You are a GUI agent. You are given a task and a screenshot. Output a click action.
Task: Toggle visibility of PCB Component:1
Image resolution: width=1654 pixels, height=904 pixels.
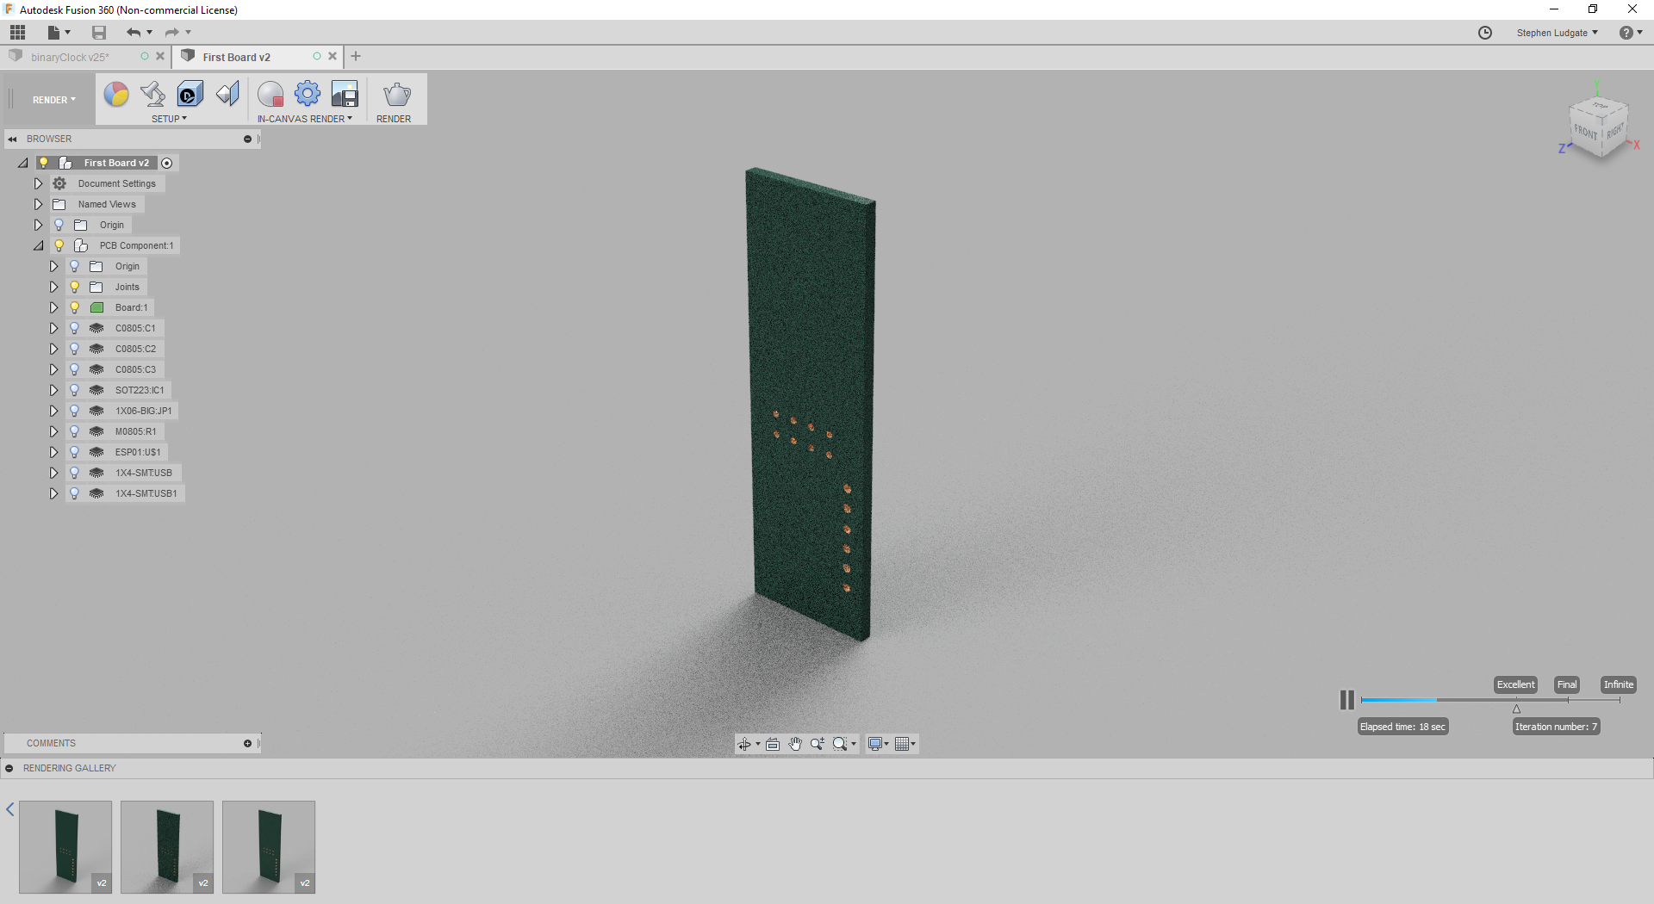pos(59,245)
